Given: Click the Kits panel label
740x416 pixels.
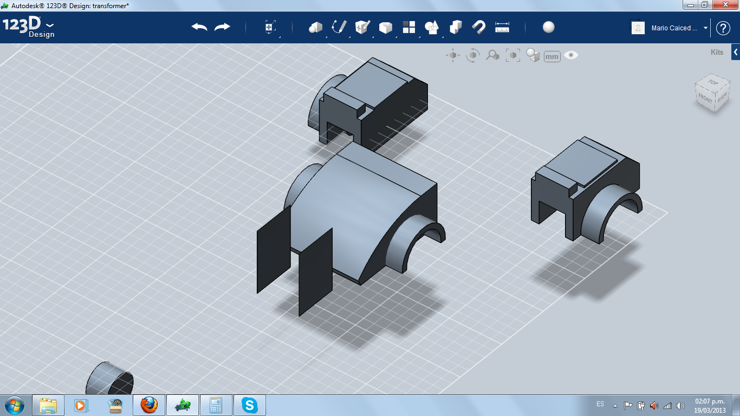Looking at the screenshot, I should click(x=717, y=53).
